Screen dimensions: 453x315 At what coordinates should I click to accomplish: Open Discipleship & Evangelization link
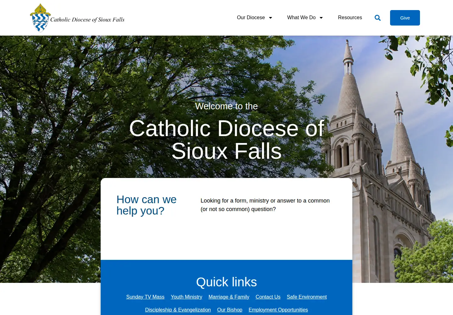[x=178, y=310]
